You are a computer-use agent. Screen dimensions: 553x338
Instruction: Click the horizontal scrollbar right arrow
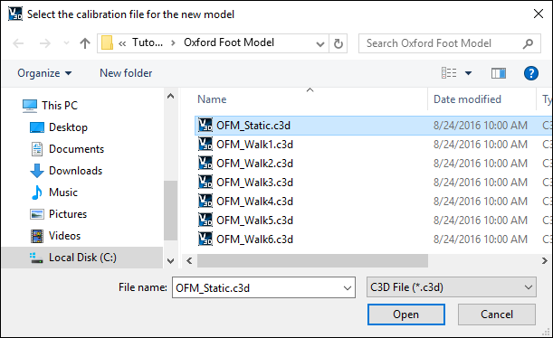(x=545, y=260)
